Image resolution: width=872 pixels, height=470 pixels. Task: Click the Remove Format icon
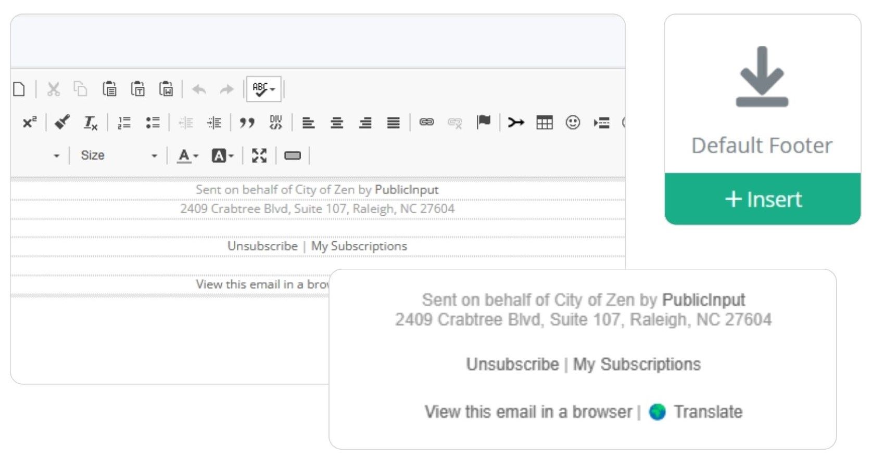[x=91, y=123]
